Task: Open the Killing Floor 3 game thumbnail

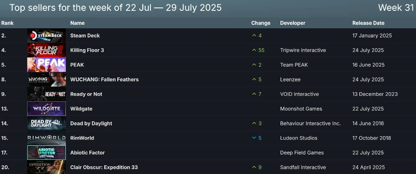Action: (46, 50)
